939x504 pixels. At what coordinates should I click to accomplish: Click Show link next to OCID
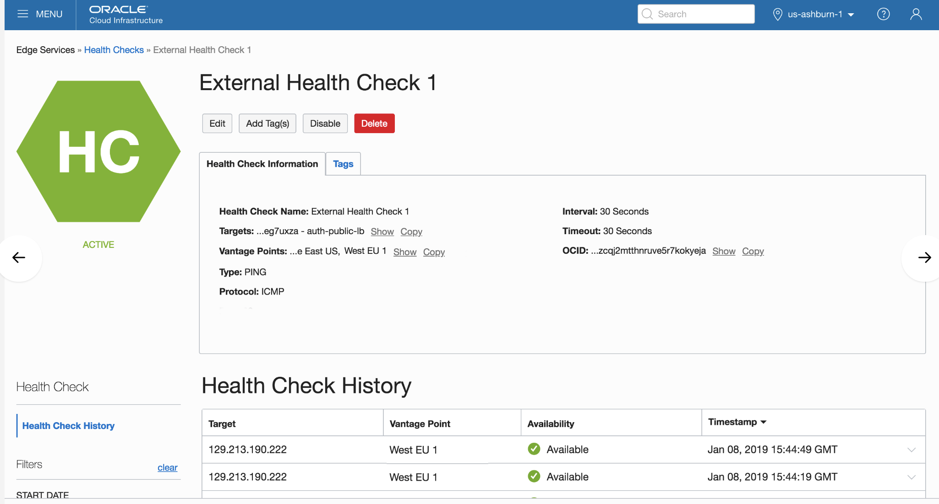click(x=724, y=251)
